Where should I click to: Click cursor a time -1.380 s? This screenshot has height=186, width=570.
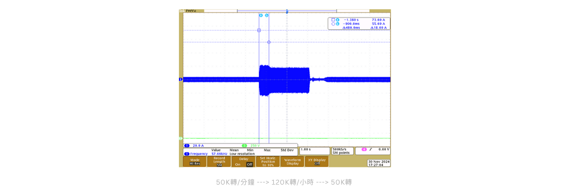click(351, 20)
